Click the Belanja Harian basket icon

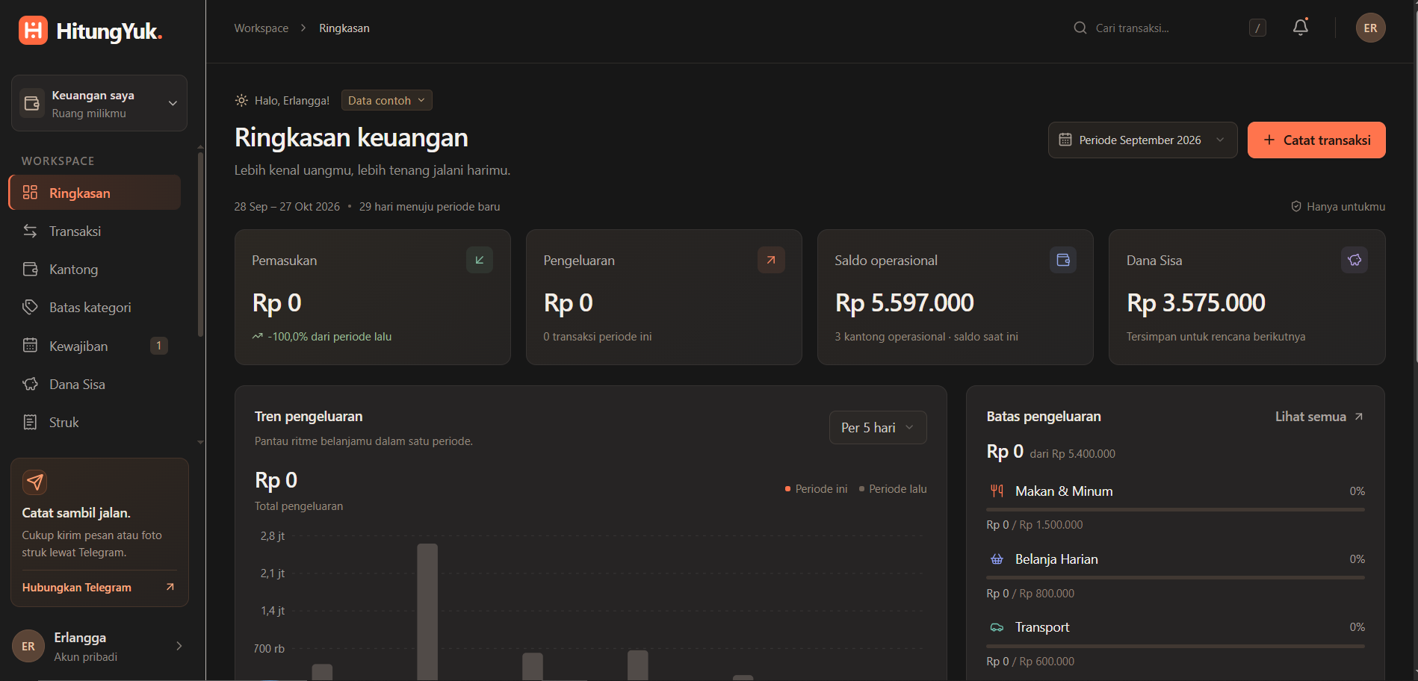coord(997,559)
